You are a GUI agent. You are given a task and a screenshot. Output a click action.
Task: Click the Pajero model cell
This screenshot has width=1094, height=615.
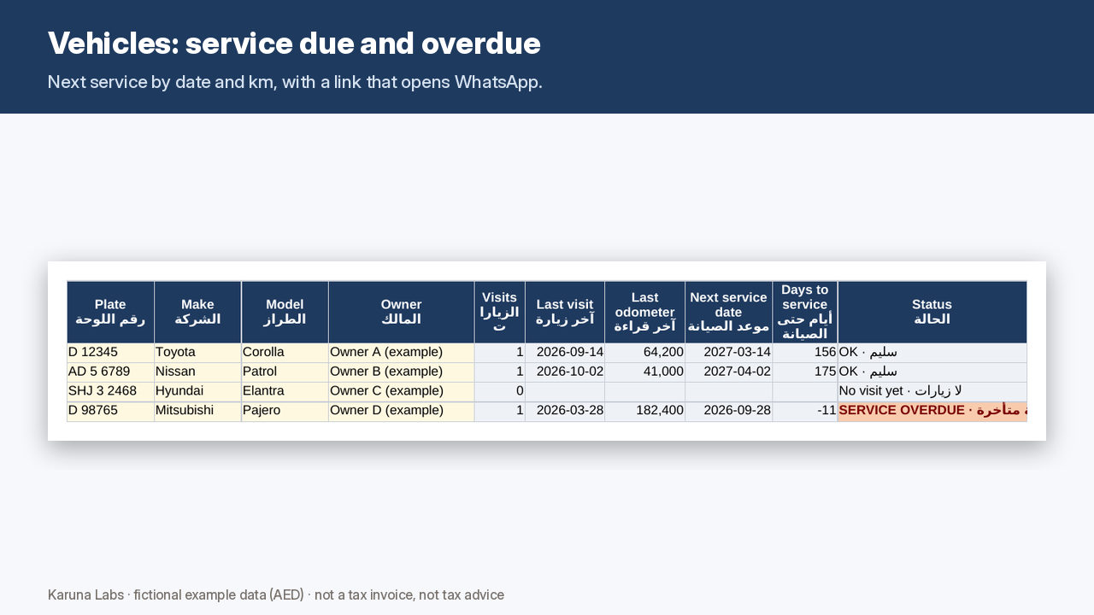[x=285, y=411]
